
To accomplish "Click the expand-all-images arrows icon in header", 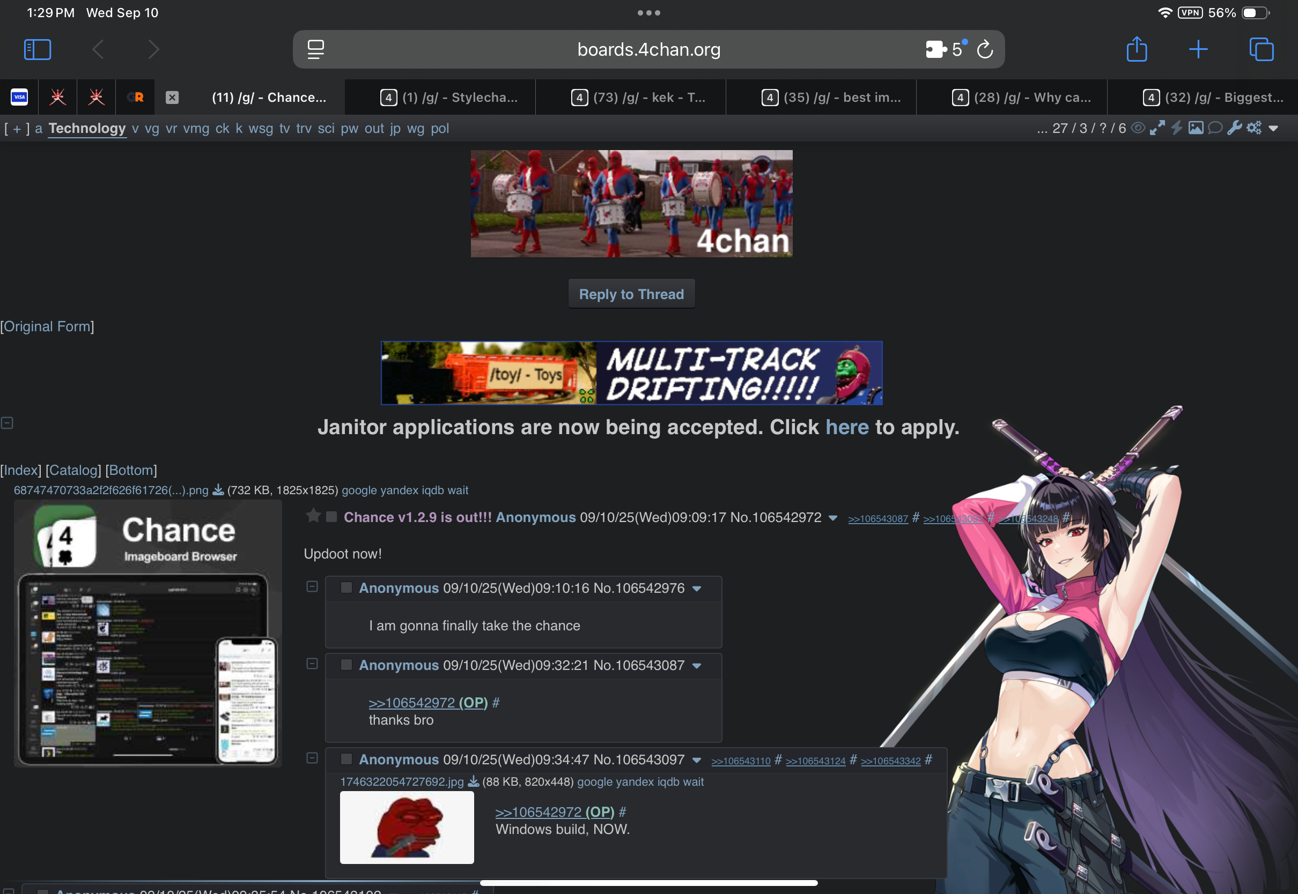I will [1157, 128].
